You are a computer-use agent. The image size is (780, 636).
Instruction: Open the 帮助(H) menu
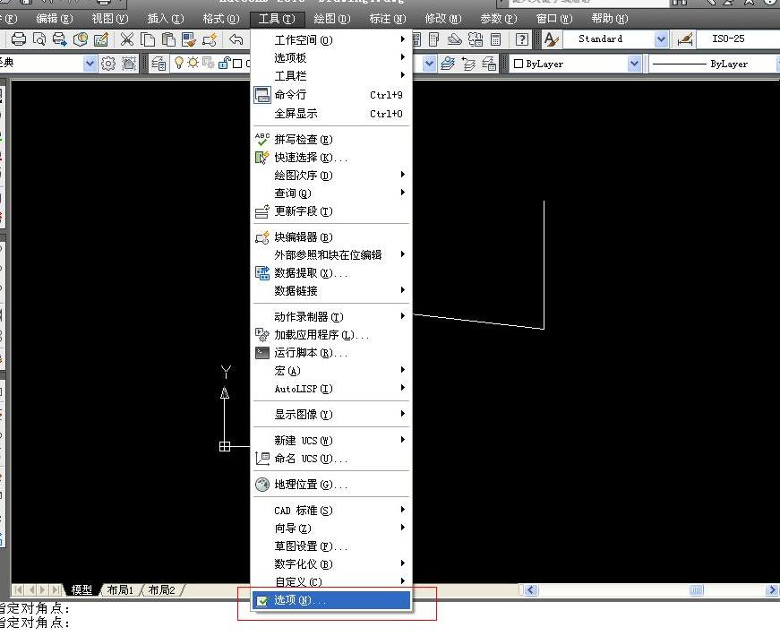pos(610,19)
